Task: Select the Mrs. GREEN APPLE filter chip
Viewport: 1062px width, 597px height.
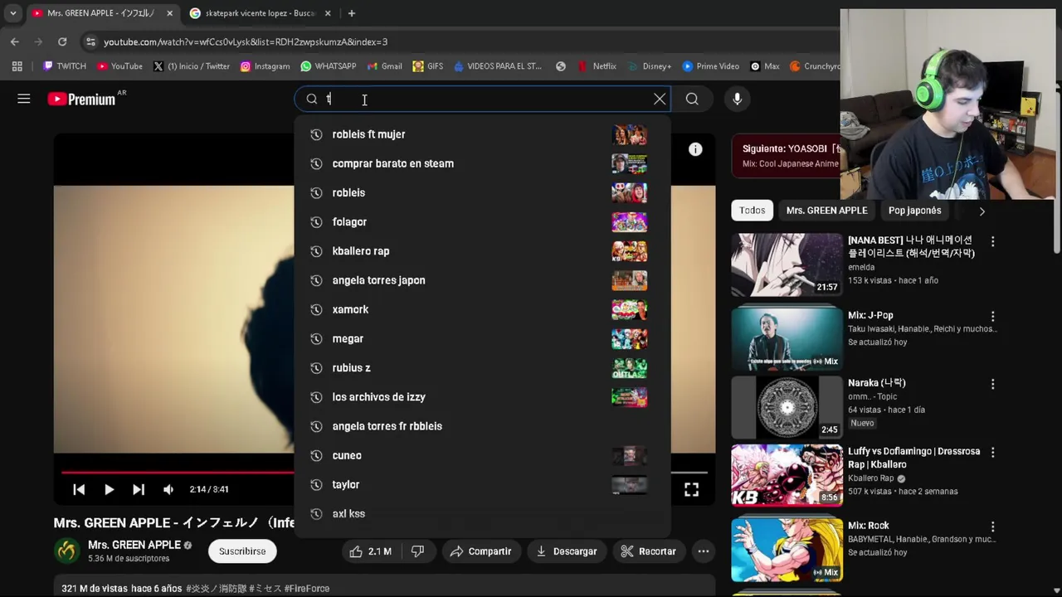Action: (x=826, y=211)
